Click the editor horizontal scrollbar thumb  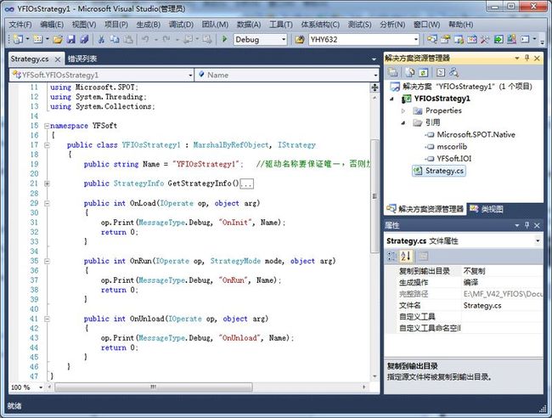coord(154,387)
